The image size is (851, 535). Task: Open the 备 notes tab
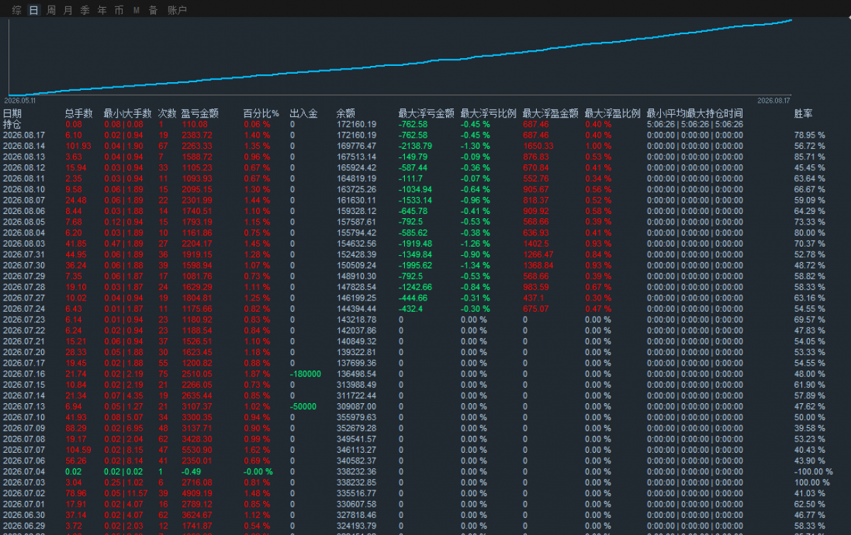(153, 10)
